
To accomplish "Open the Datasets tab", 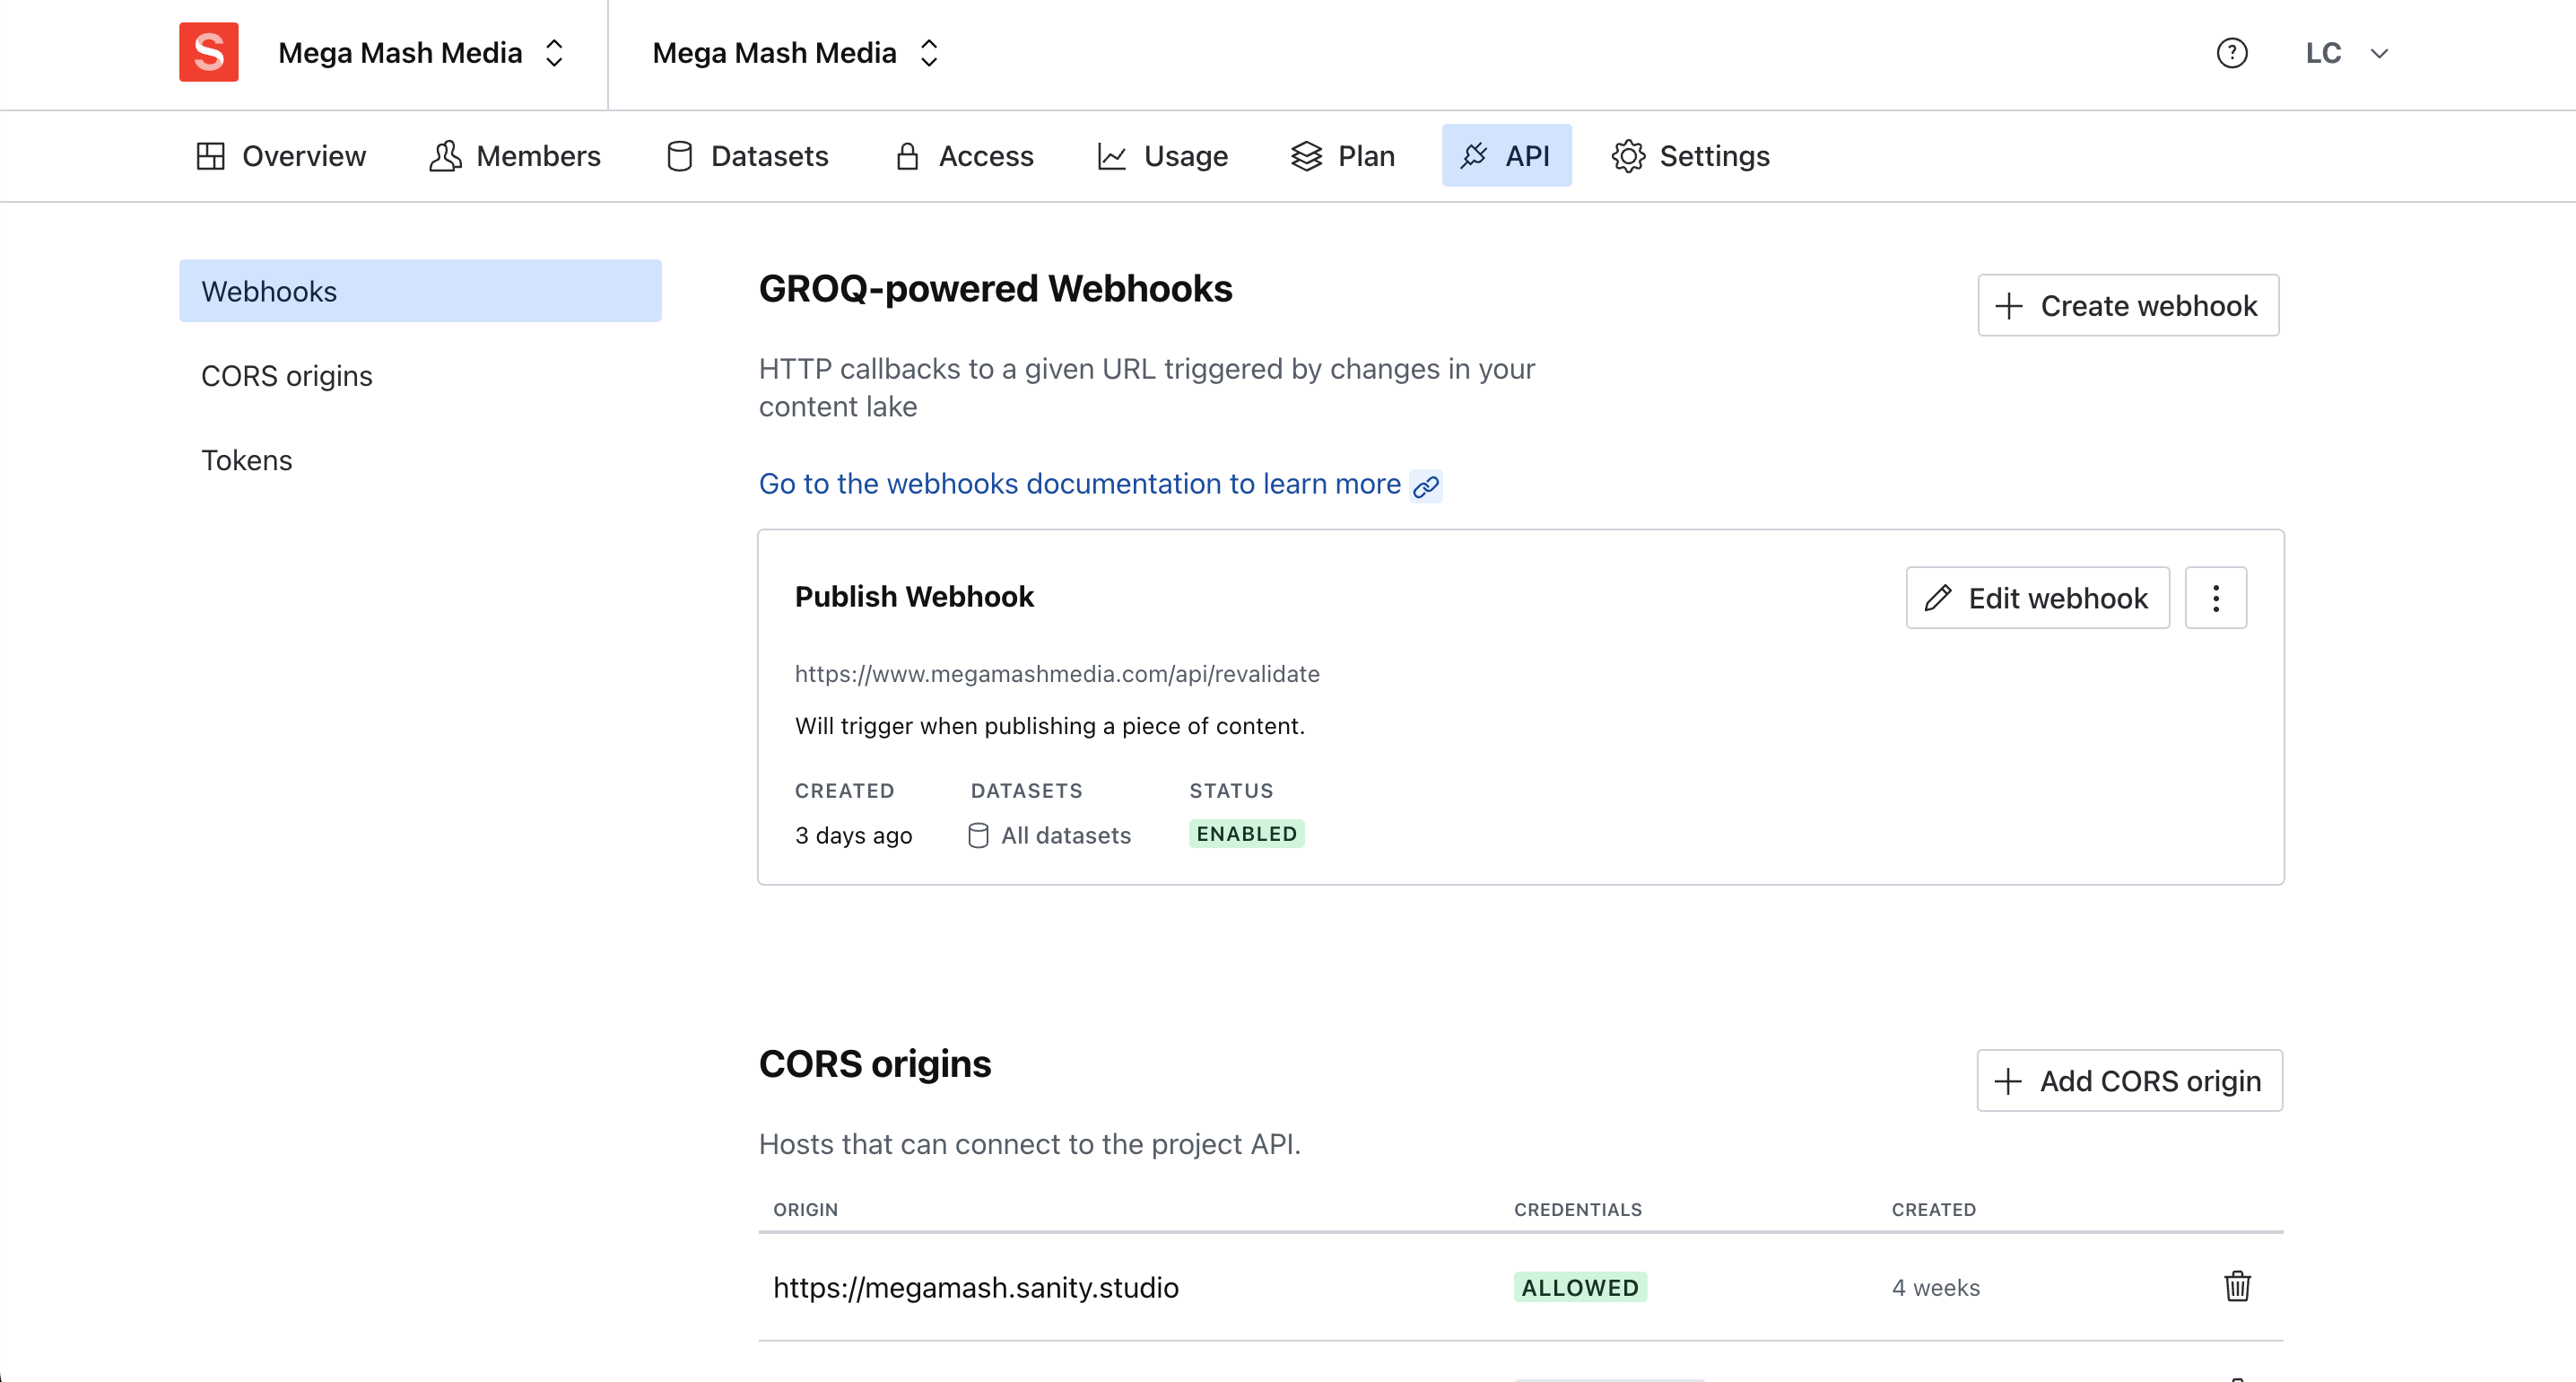I will pos(748,156).
